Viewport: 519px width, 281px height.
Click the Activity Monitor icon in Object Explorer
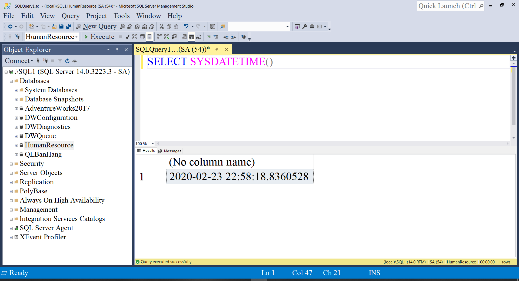pyautogui.click(x=75, y=61)
